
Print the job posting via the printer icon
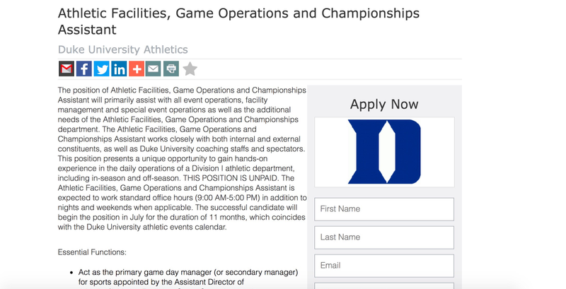(171, 69)
